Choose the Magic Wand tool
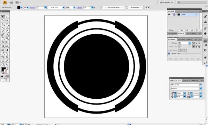 pyautogui.click(x=3, y=20)
